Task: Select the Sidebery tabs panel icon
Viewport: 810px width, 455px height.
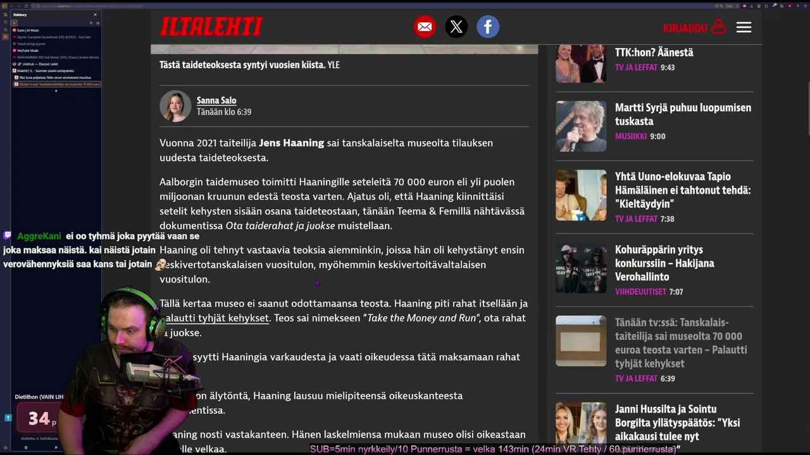Action: pos(14,23)
